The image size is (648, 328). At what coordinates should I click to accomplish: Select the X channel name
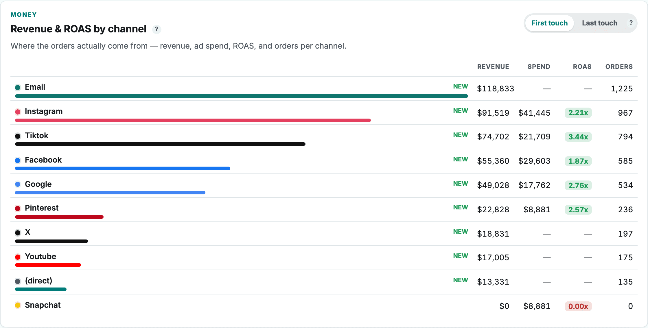tap(28, 232)
